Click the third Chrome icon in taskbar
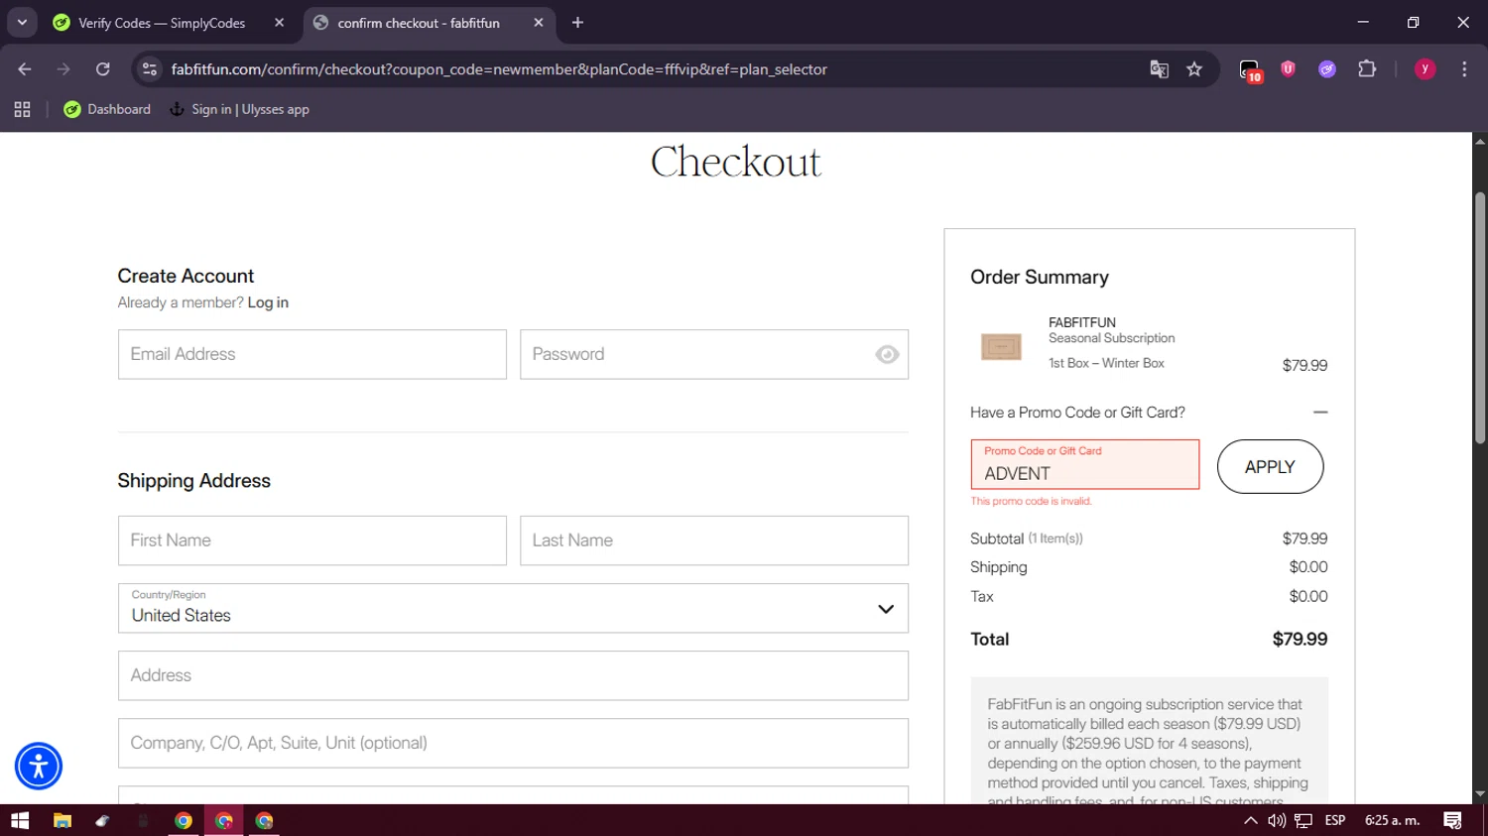The width and height of the screenshot is (1488, 836). coord(264,820)
